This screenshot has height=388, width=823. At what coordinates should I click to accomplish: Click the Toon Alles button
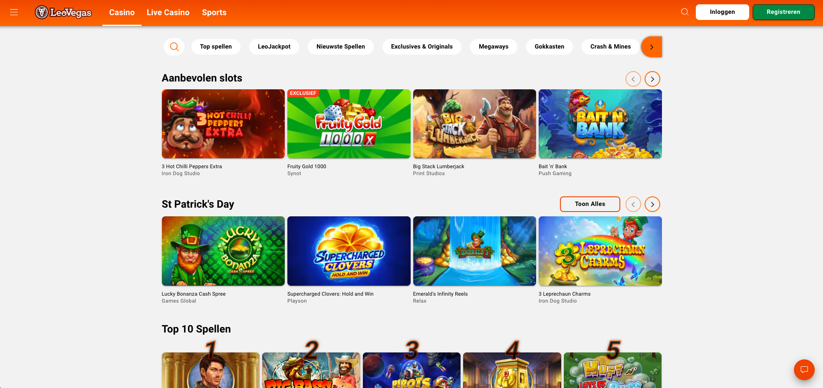click(590, 204)
